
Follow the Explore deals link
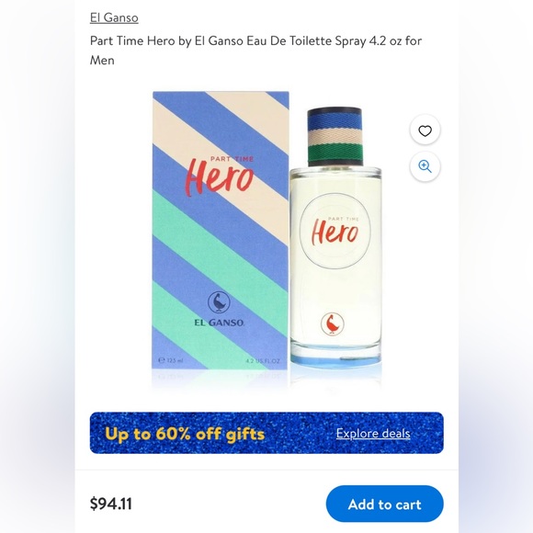click(373, 433)
